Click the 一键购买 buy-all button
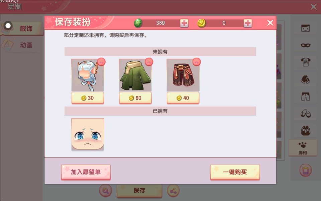321x201 pixels. (x=235, y=172)
